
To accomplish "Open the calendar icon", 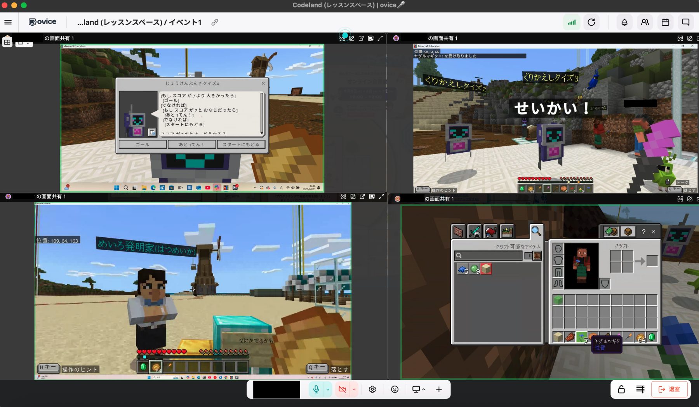I will (x=665, y=22).
